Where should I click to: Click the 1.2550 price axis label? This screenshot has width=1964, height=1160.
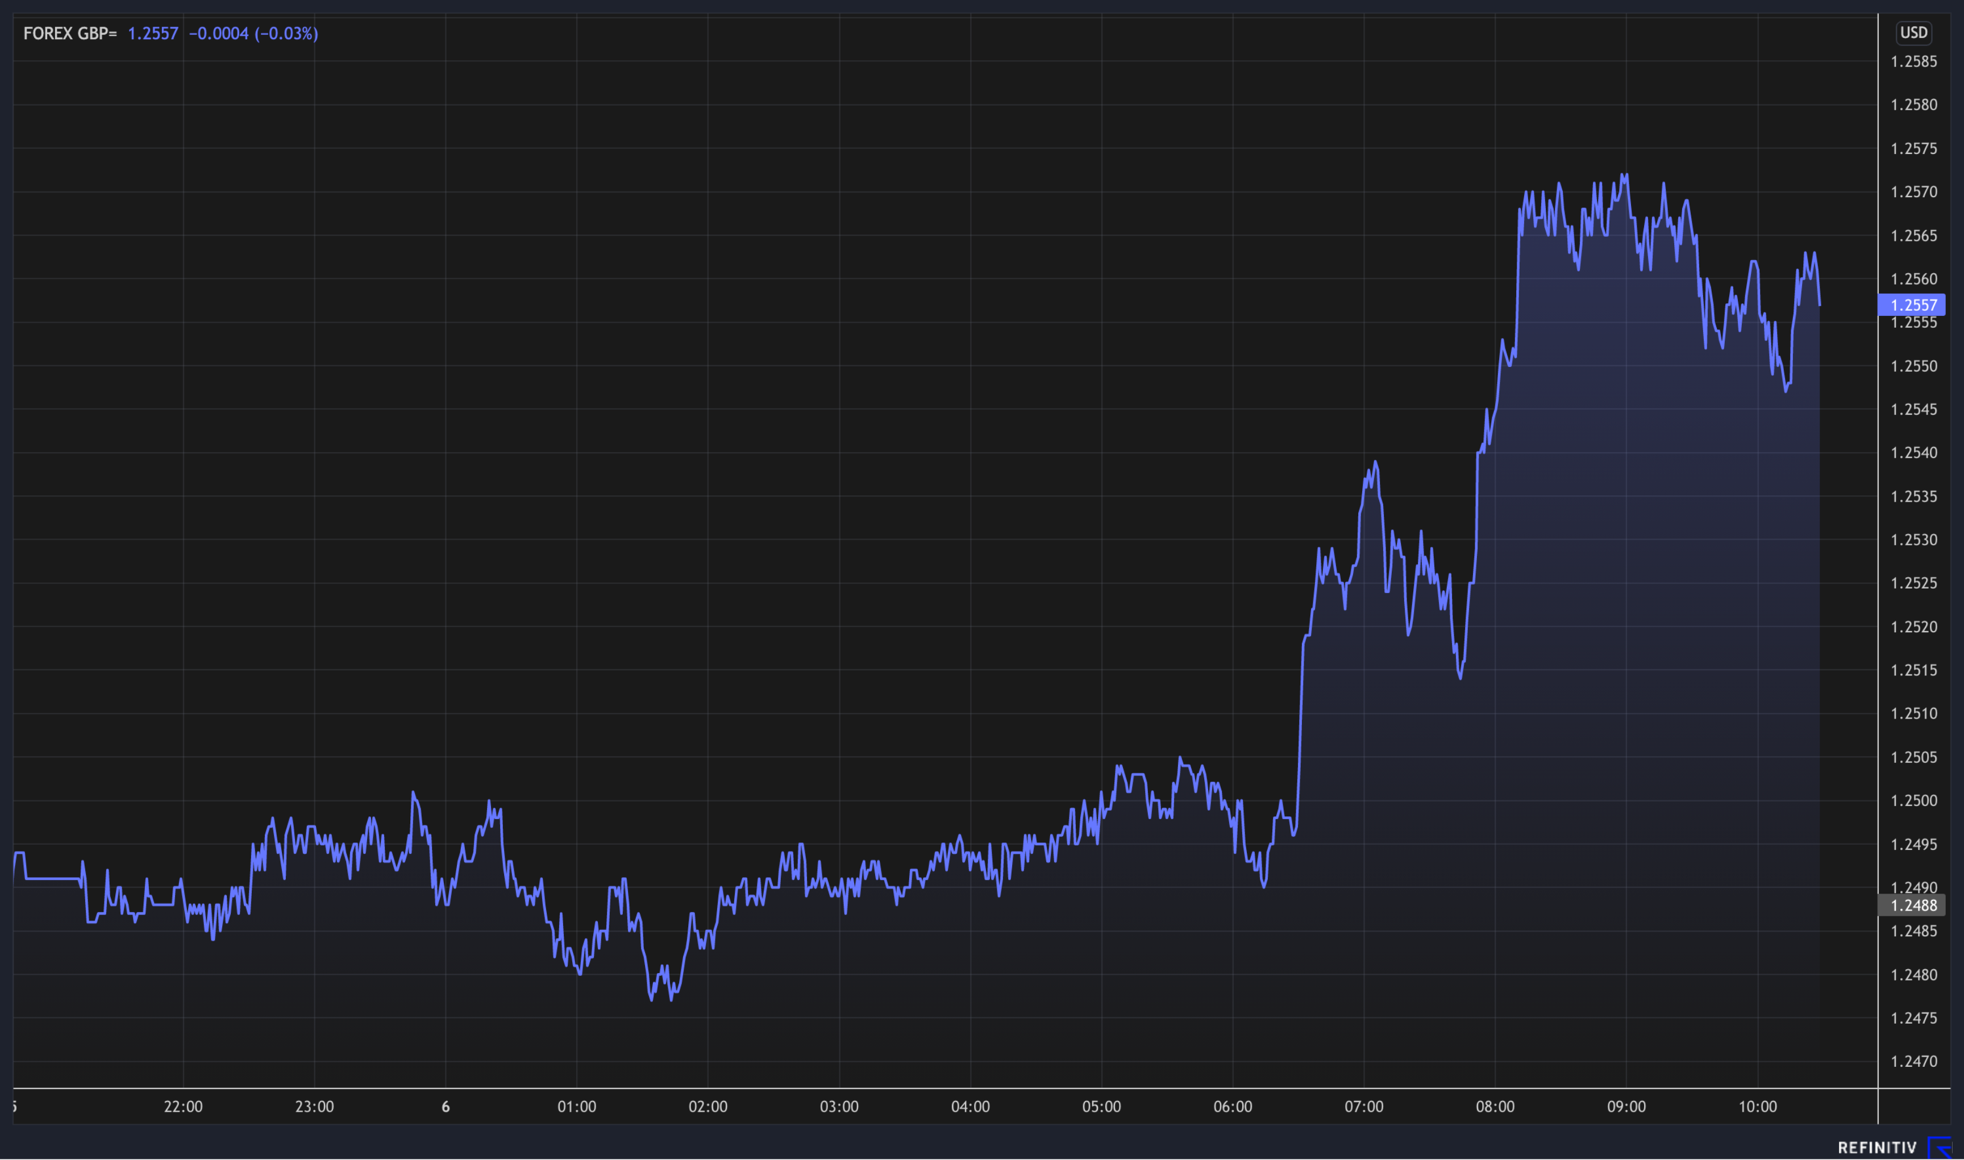click(1914, 366)
